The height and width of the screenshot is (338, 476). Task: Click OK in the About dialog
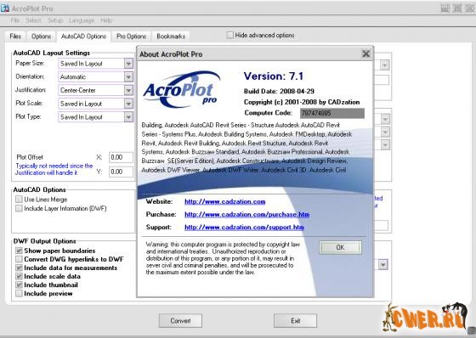340,248
